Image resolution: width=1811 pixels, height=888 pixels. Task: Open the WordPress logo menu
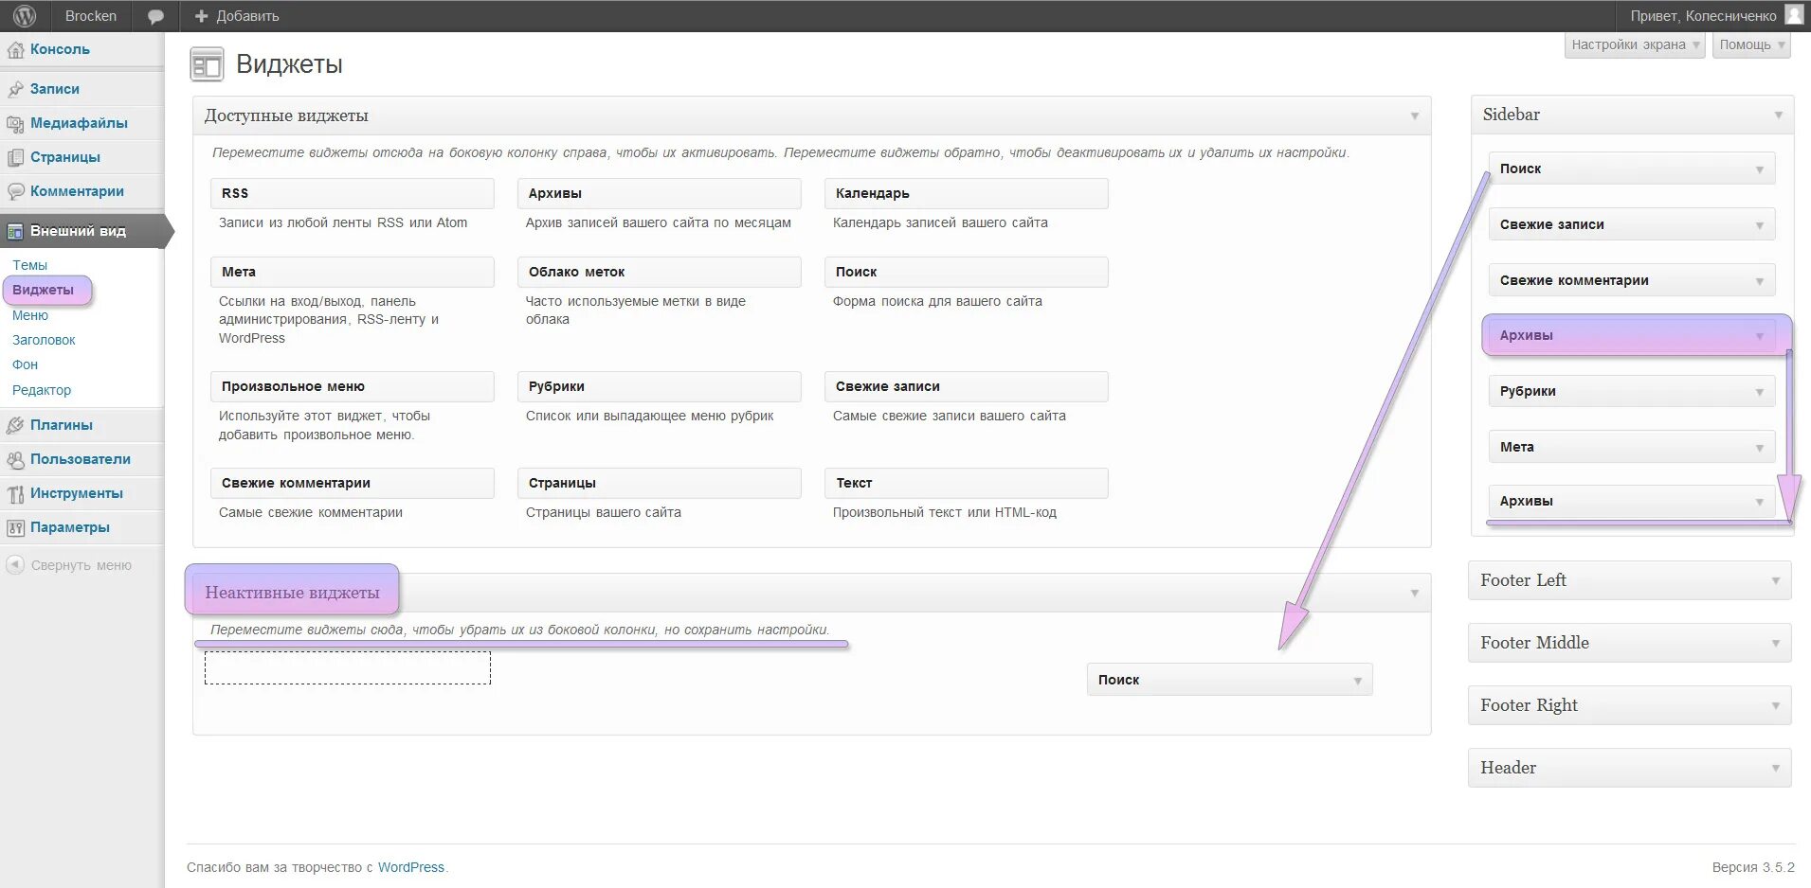(25, 16)
